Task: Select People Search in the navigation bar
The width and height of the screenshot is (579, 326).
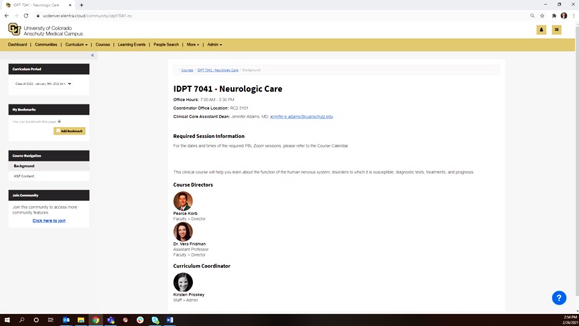Action: tap(166, 45)
